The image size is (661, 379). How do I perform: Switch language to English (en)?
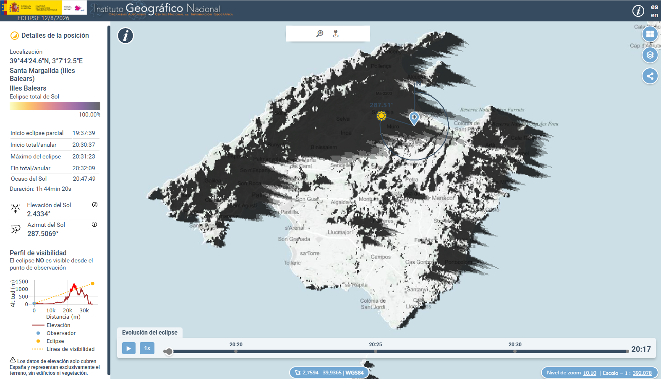pos(654,16)
